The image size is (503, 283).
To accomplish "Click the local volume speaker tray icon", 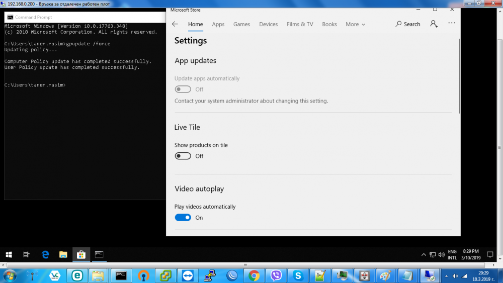I will pyautogui.click(x=455, y=276).
